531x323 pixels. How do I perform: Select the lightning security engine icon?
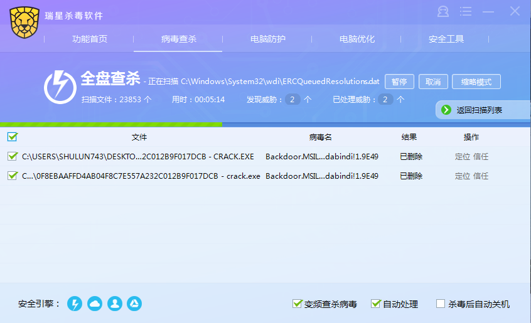(x=75, y=304)
